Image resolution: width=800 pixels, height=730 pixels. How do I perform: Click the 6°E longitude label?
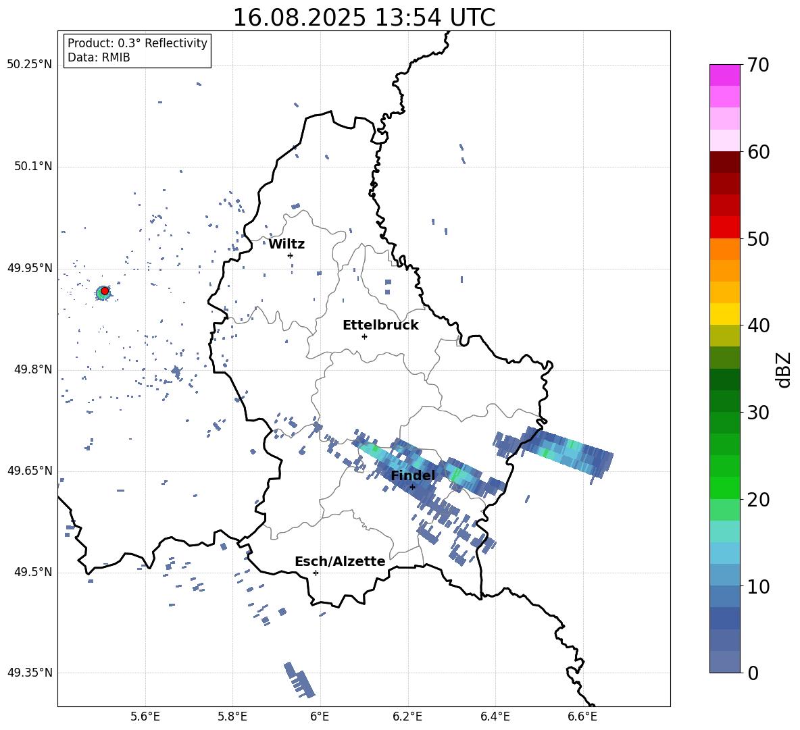click(320, 716)
